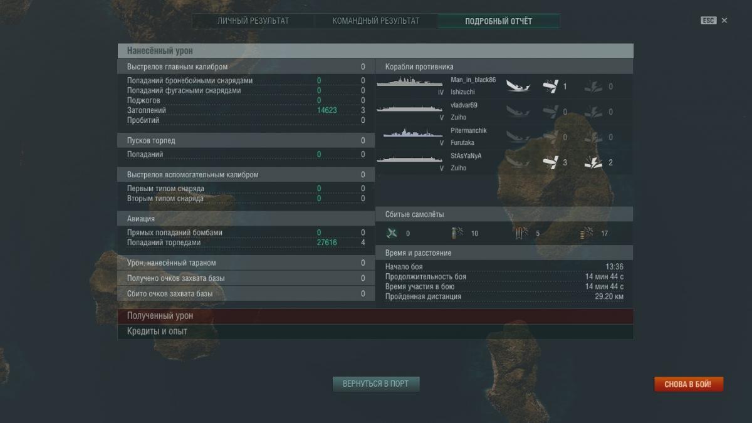Close the report with the X icon

pos(724,21)
